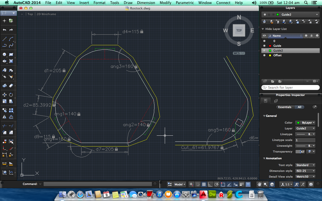Open the Model layout switcher button
Viewport: 322px width, 201px height.
(x=180, y=184)
